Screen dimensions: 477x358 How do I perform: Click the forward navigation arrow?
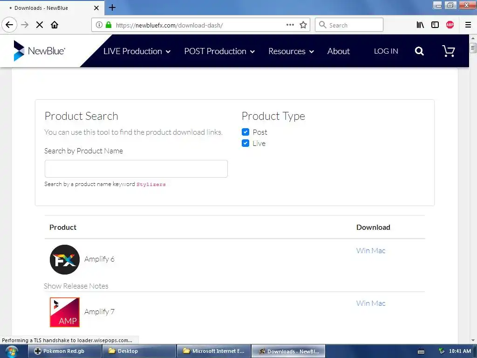pos(25,25)
